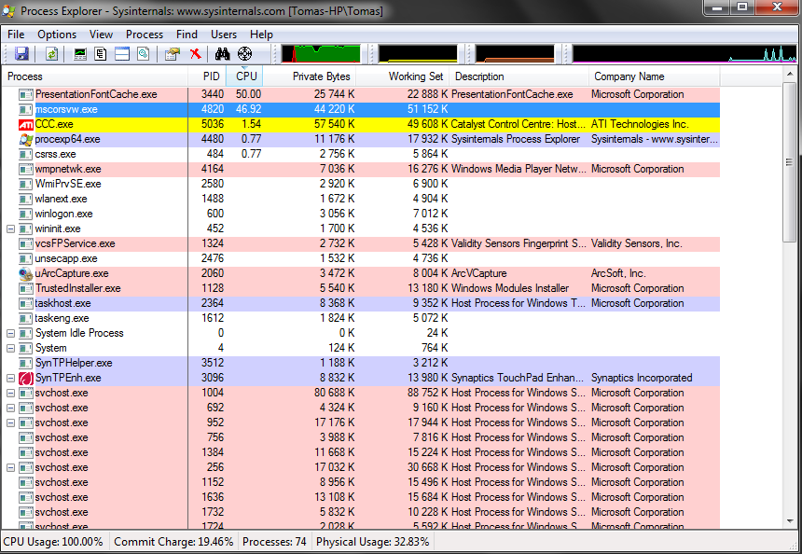Sort by the Process column header
The image size is (802, 554).
point(95,76)
